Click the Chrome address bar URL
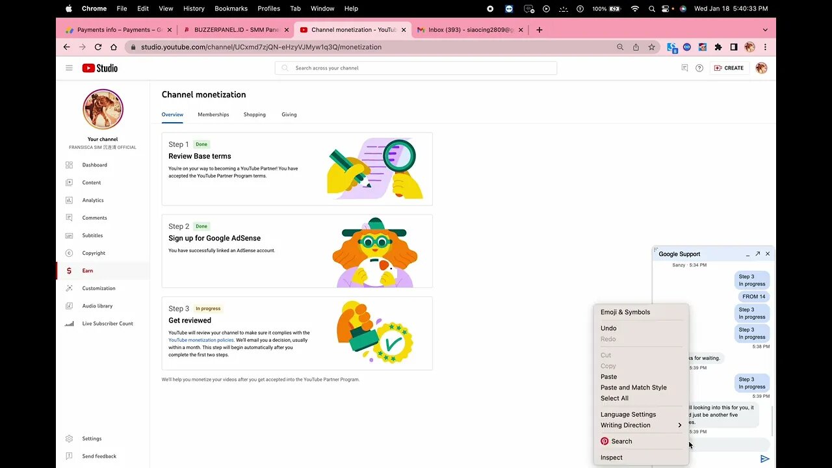 tap(261, 47)
